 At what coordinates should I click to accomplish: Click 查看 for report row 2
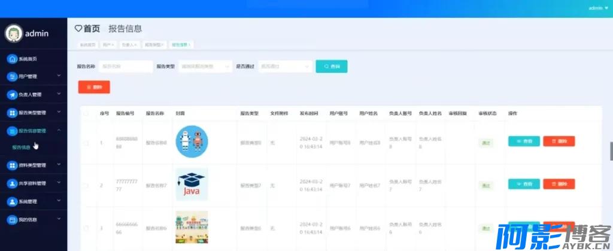click(x=524, y=184)
